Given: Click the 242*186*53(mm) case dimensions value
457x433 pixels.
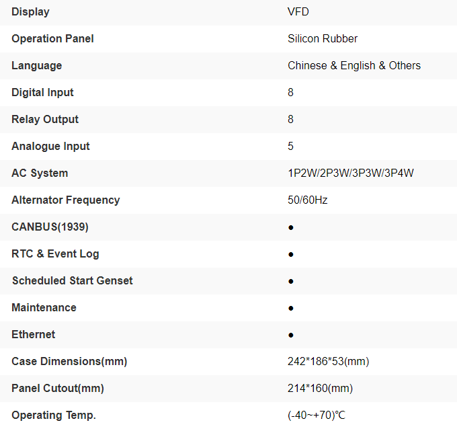Looking at the screenshot, I should click(328, 361).
